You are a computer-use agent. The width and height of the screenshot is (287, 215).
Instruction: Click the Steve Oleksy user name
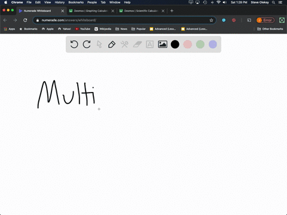(x=259, y=2)
